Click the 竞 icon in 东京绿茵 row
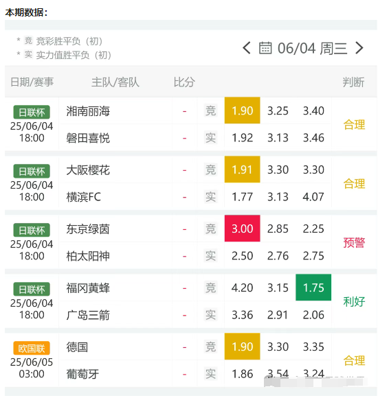 pyautogui.click(x=210, y=229)
